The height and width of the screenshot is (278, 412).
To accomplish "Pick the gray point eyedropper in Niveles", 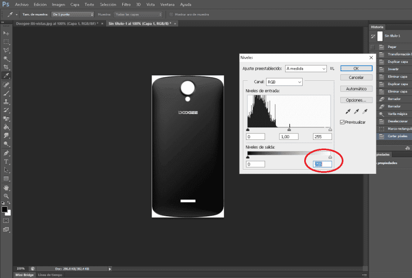I will pos(356,111).
